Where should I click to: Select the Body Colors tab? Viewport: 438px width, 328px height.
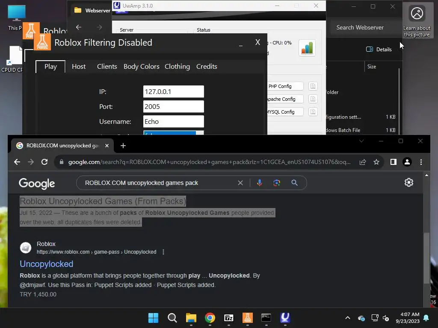[x=141, y=67]
